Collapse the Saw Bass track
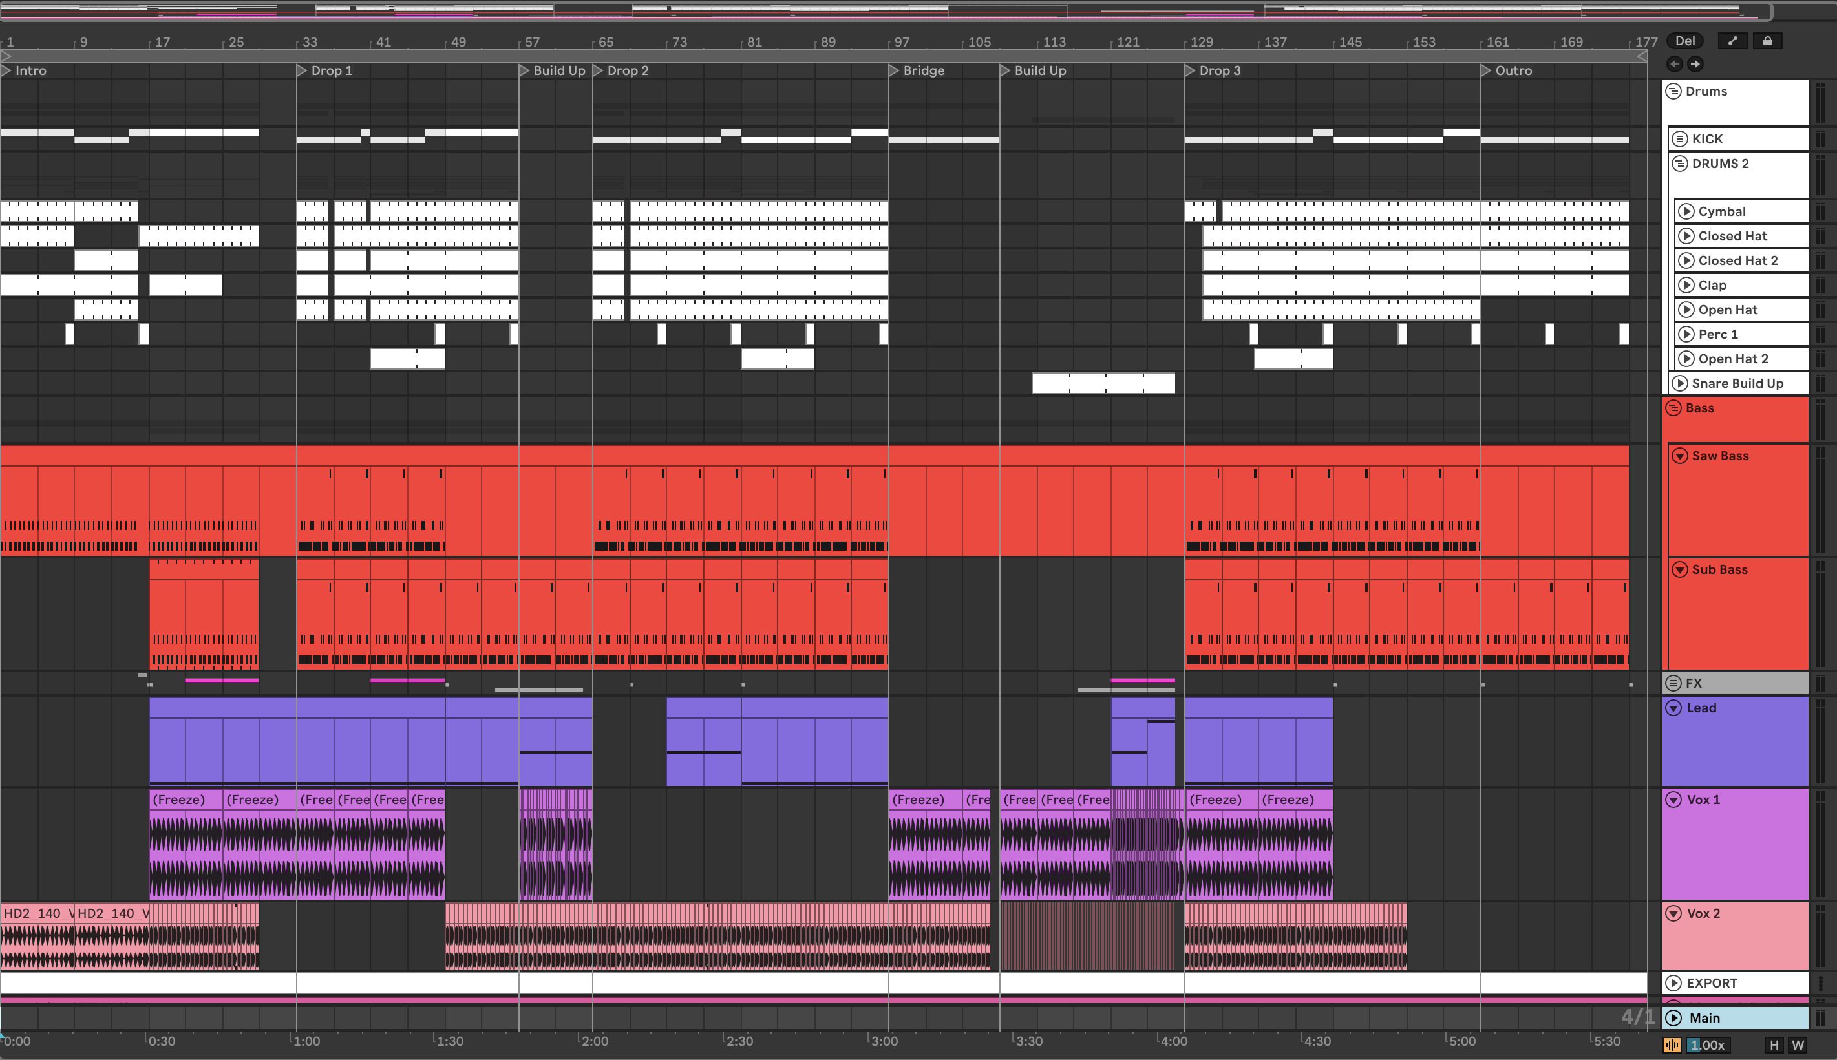Viewport: 1837px width, 1060px height. pos(1680,456)
